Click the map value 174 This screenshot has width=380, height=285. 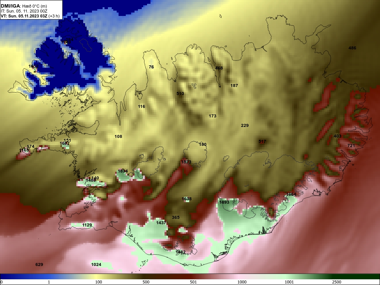click(x=30, y=146)
